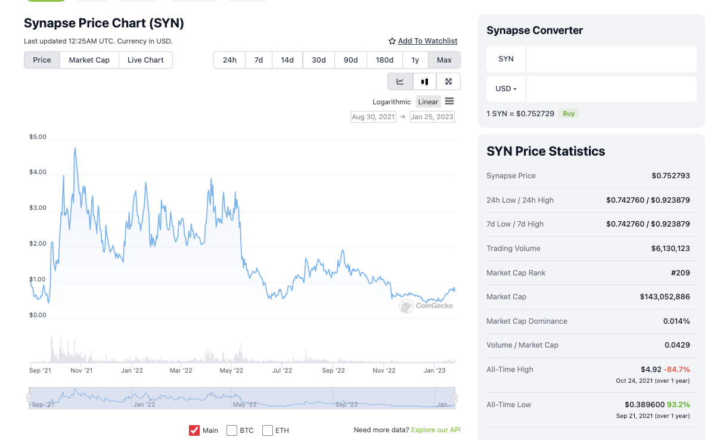The image size is (717, 440).
Task: Open the USD currency dropdown
Action: click(x=506, y=89)
